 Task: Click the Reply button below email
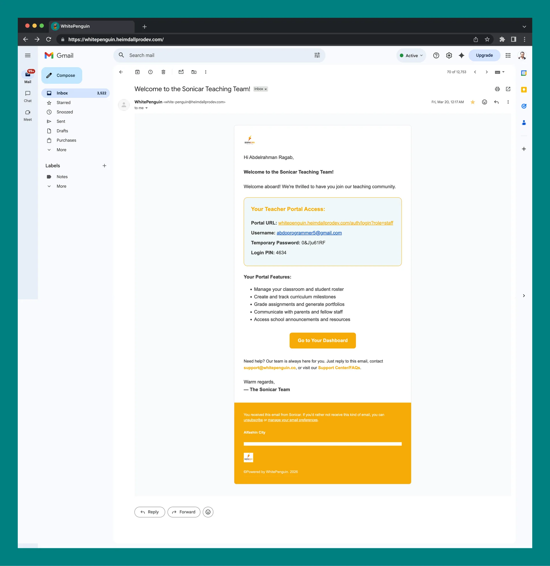point(150,512)
